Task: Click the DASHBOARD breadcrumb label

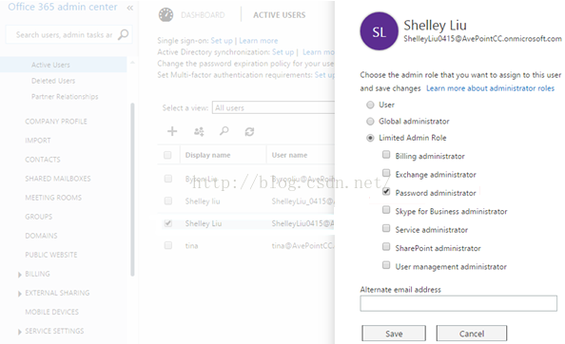Action: [203, 15]
